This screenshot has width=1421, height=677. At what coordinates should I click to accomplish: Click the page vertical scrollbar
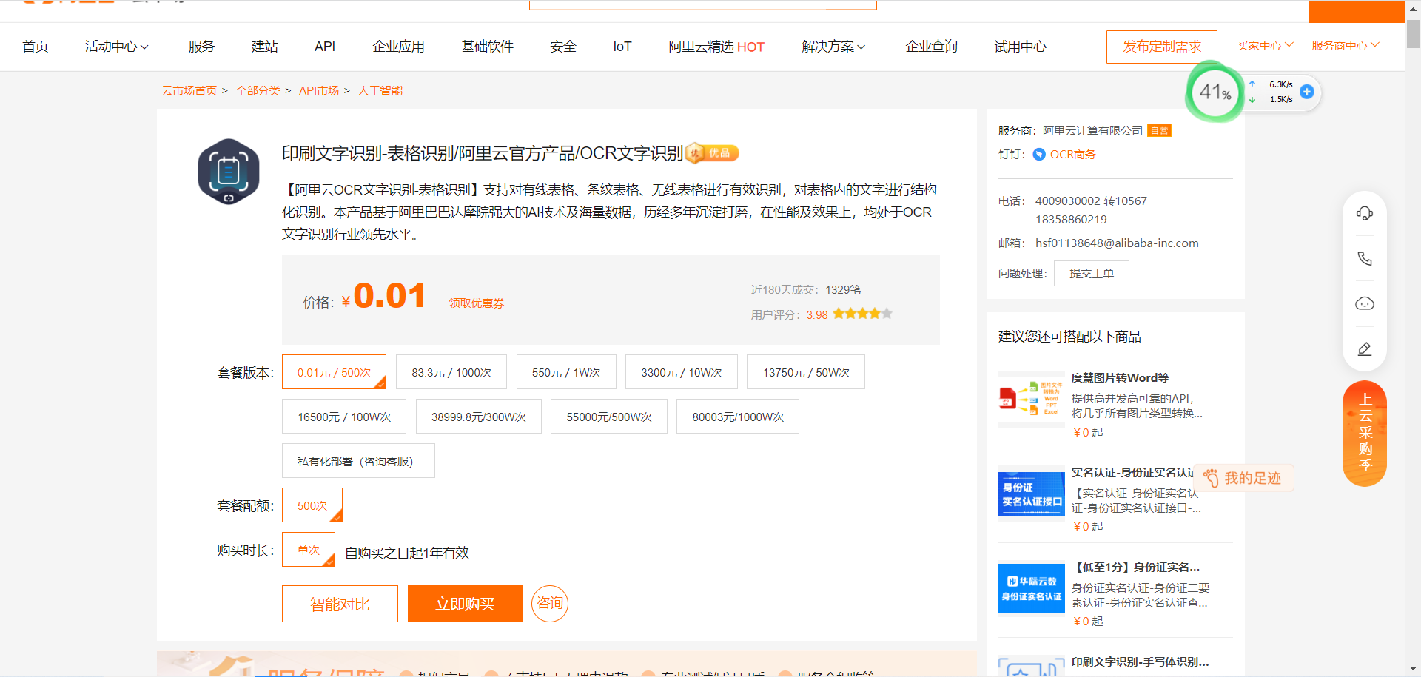[1413, 34]
